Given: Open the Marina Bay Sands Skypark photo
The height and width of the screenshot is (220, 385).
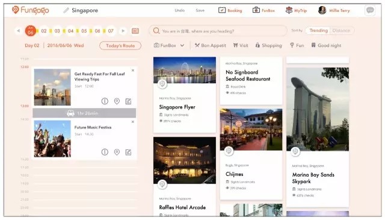Looking at the screenshot, I should point(318,109).
